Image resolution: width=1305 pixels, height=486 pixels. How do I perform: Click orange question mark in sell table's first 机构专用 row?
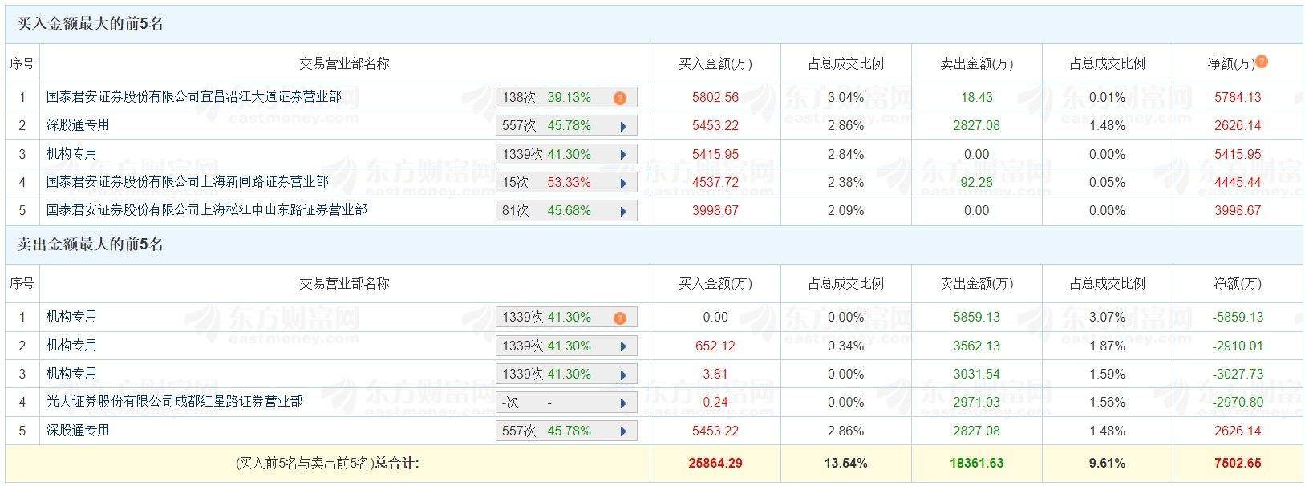[619, 318]
